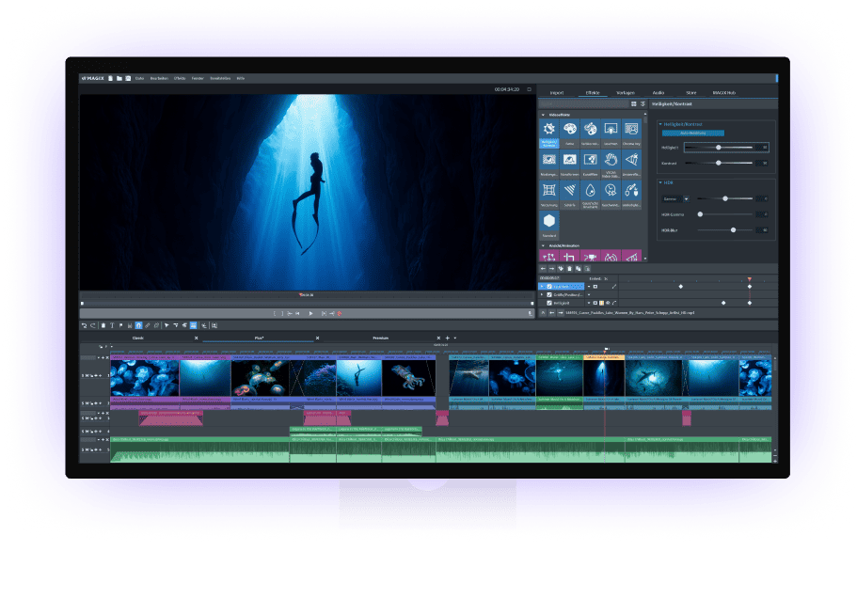Select the Geschwindigkeit effect icon
Viewport: 857px width, 614px height.
point(610,190)
